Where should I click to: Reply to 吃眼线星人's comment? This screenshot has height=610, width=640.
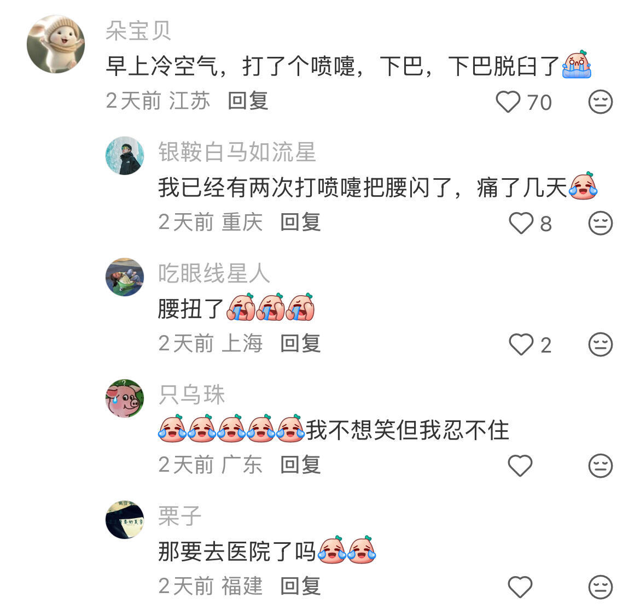tap(300, 343)
